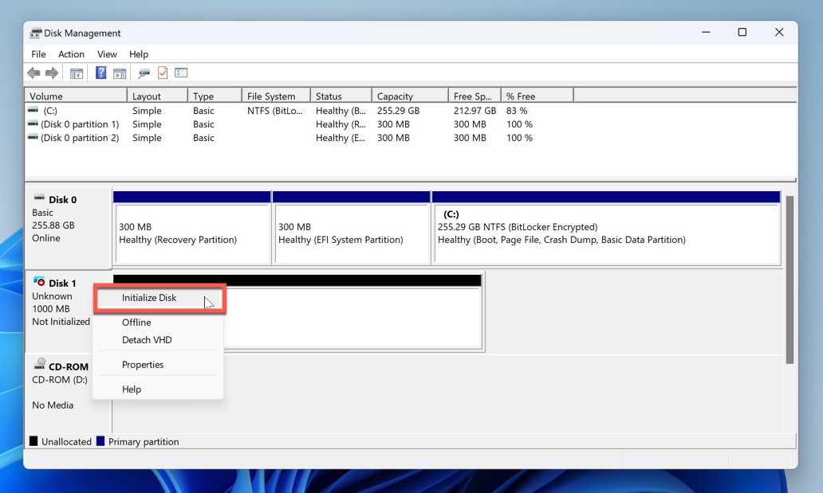Open the File menu
823x493 pixels.
(x=37, y=53)
